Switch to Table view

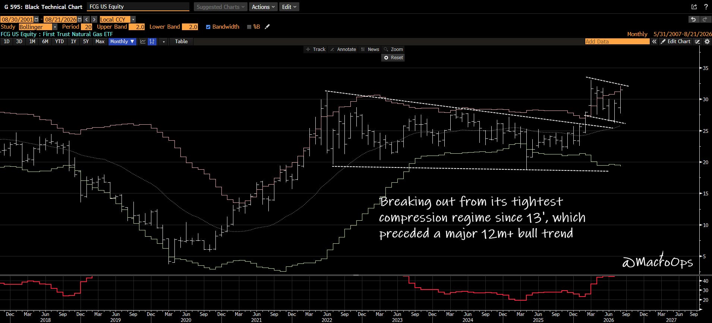tap(181, 42)
